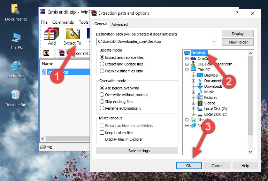Select the qmixer.dll file row in WinRAR
This screenshot has width=268, height=181.
pyautogui.click(x=65, y=72)
